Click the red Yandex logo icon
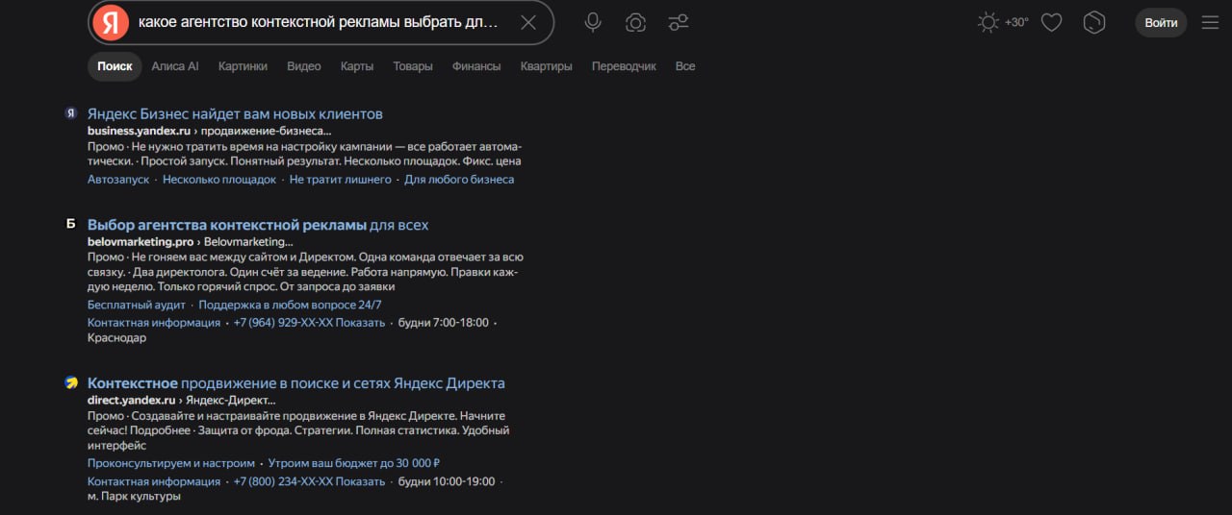Screen dimensions: 1232x515 (x=111, y=22)
